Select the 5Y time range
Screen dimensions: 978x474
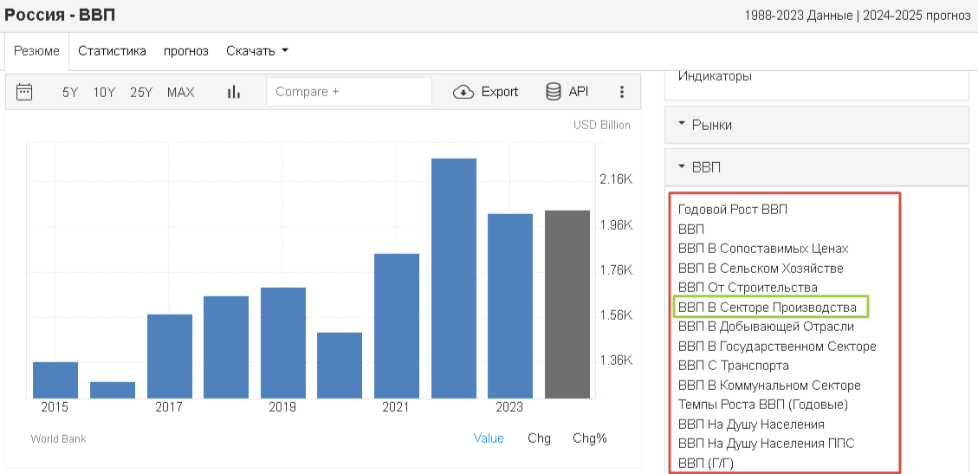click(x=70, y=92)
